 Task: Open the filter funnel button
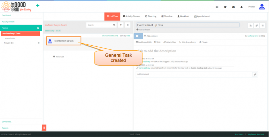(121, 25)
